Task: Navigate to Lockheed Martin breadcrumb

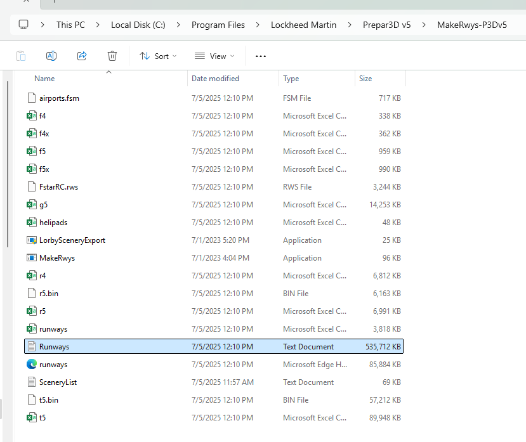Action: point(303,25)
